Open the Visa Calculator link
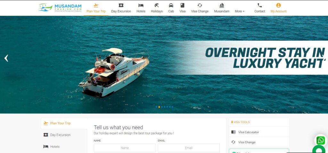Viewport: 328px width, 153px height. coord(248,132)
